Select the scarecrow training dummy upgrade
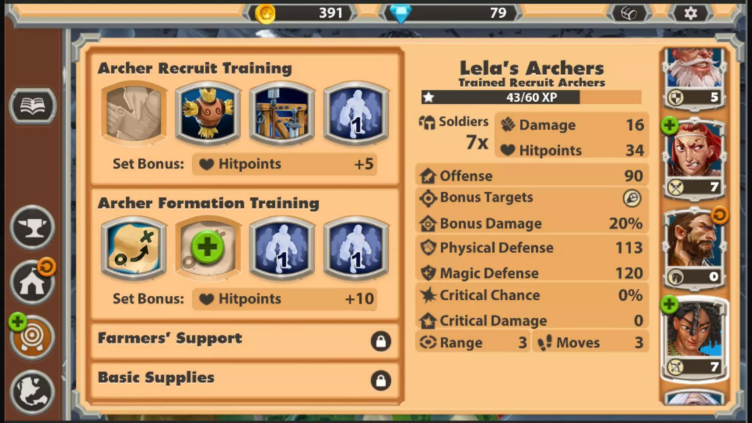The image size is (752, 423). point(208,113)
